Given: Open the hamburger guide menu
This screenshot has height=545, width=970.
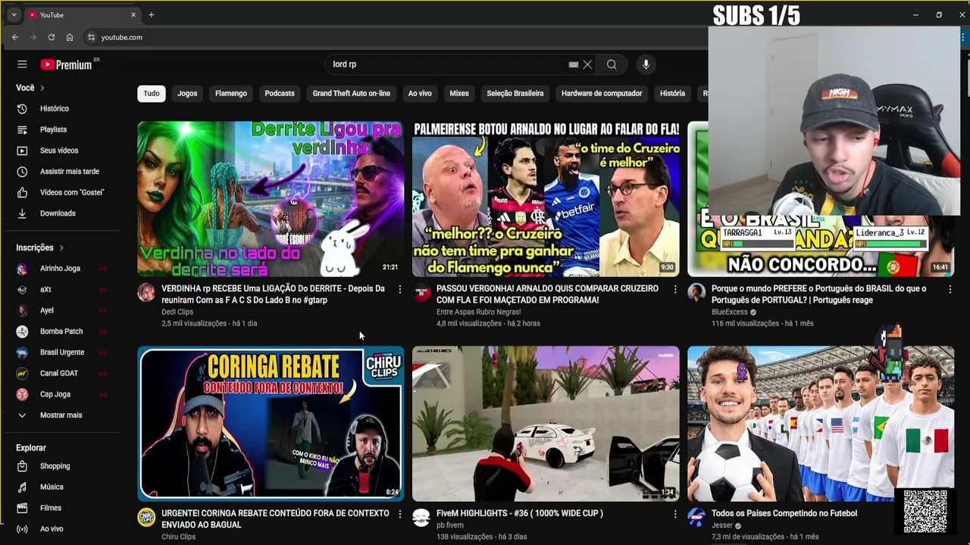Looking at the screenshot, I should (x=22, y=64).
